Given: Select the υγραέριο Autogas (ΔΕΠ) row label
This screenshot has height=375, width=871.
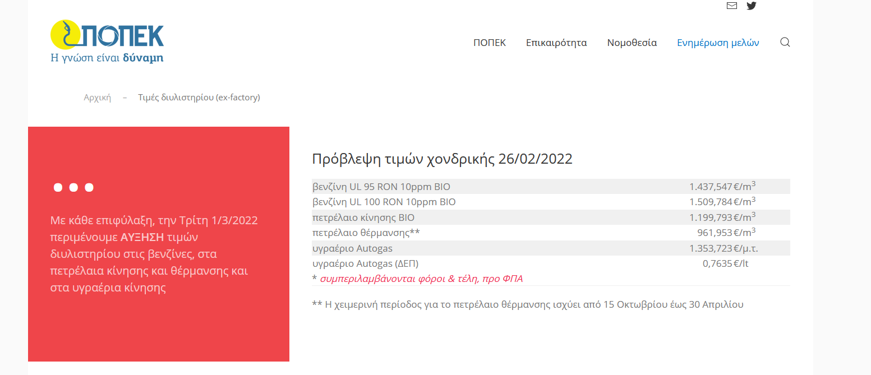Looking at the screenshot, I should coord(365,263).
